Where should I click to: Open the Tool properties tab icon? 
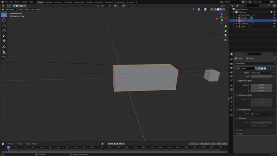pyautogui.click(x=232, y=59)
